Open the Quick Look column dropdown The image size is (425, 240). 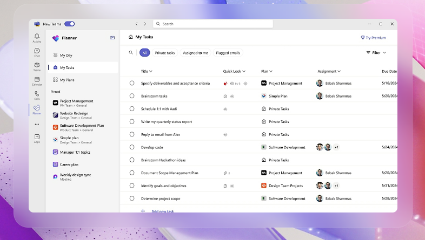(234, 71)
